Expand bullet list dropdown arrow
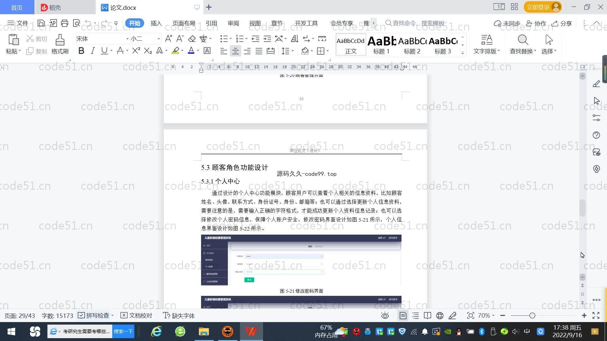Screen dimensions: 607x341 (x=230, y=39)
